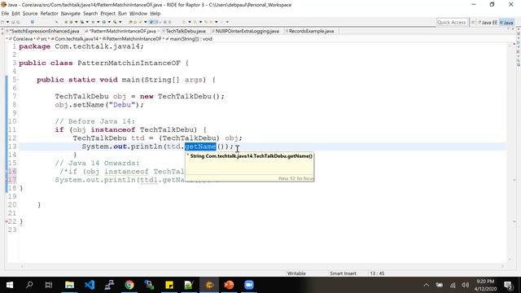The image size is (521, 293).
Task: Click the highlighted getName method call
Action: [x=200, y=146]
